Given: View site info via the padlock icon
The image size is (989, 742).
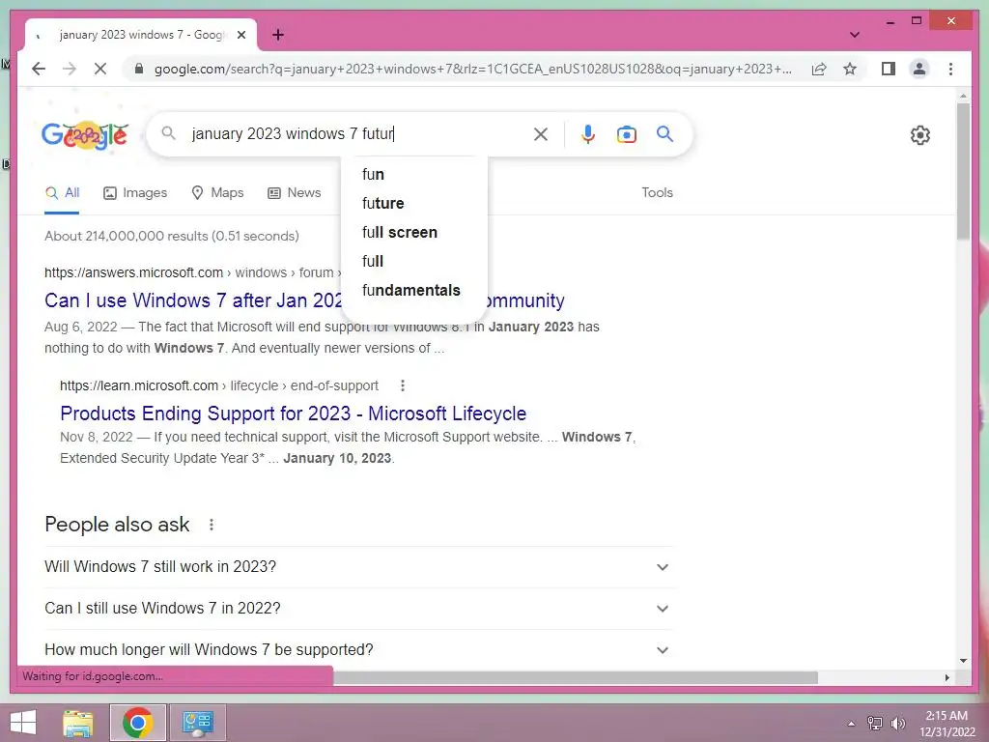Looking at the screenshot, I should pos(139,69).
